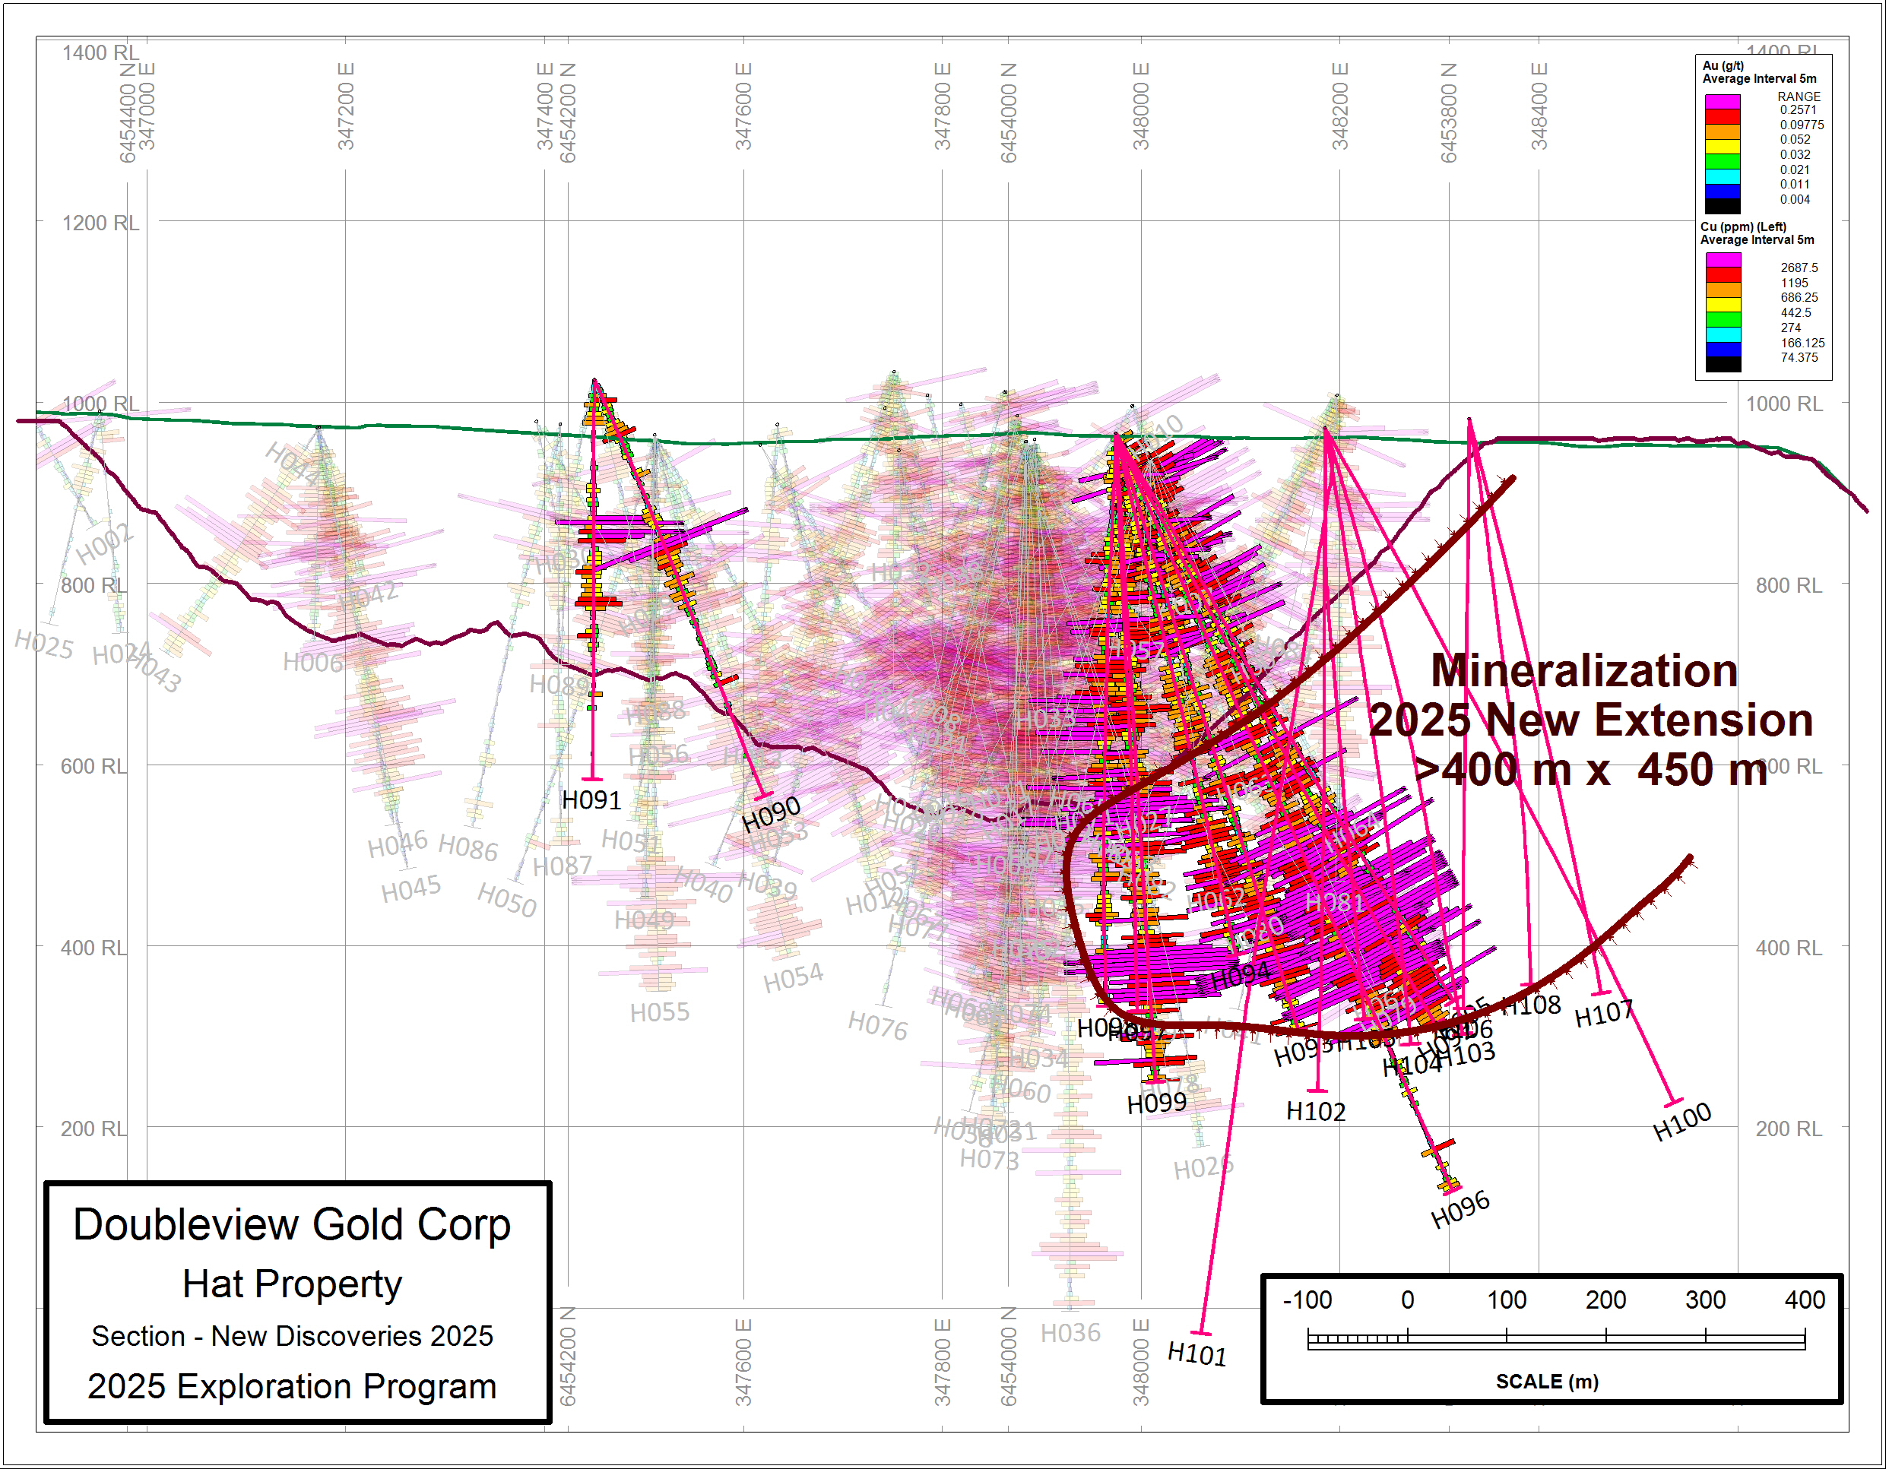Select the H099 drill hole label
This screenshot has height=1469, width=1889.
tap(1156, 1104)
